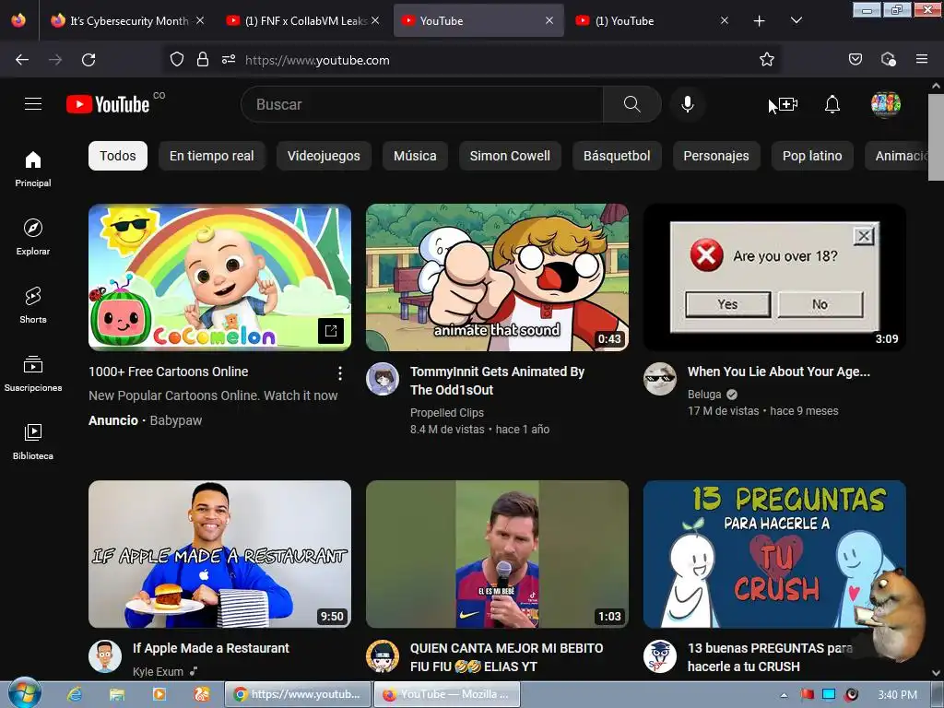Open the ad's three-dot options menu
Image resolution: width=944 pixels, height=708 pixels.
(339, 373)
